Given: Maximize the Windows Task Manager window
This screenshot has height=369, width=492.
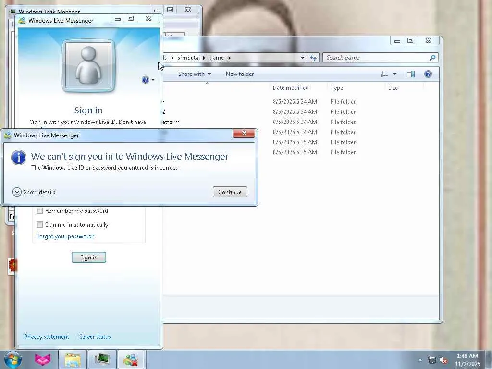Looking at the screenshot, I should click(x=170, y=10).
